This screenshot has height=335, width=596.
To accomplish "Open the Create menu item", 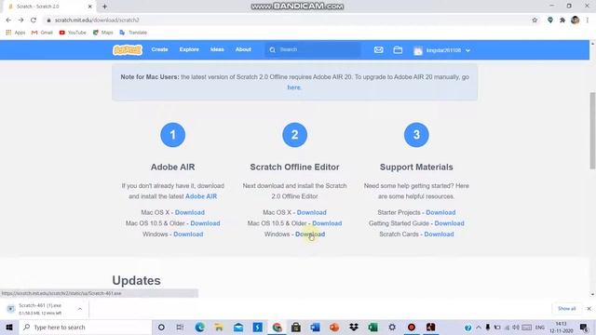I will (159, 49).
